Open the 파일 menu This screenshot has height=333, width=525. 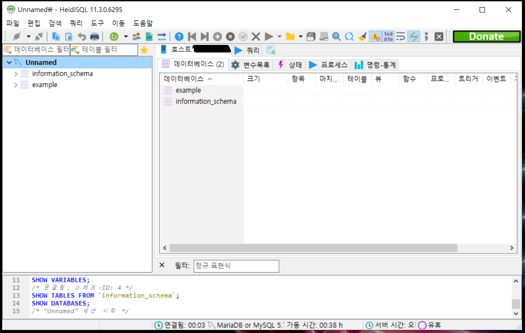click(x=13, y=23)
